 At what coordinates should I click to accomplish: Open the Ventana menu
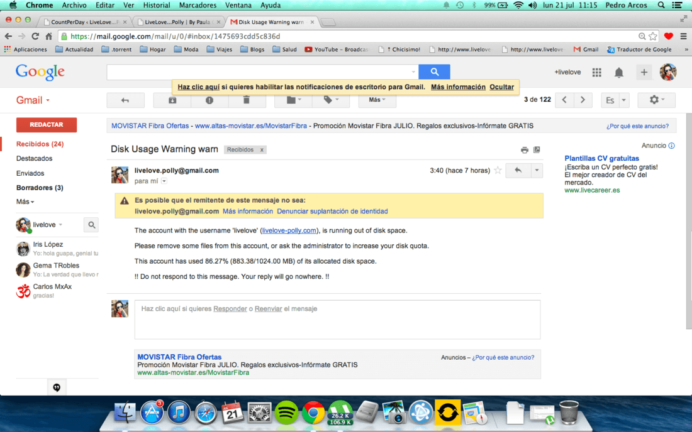[x=238, y=5]
